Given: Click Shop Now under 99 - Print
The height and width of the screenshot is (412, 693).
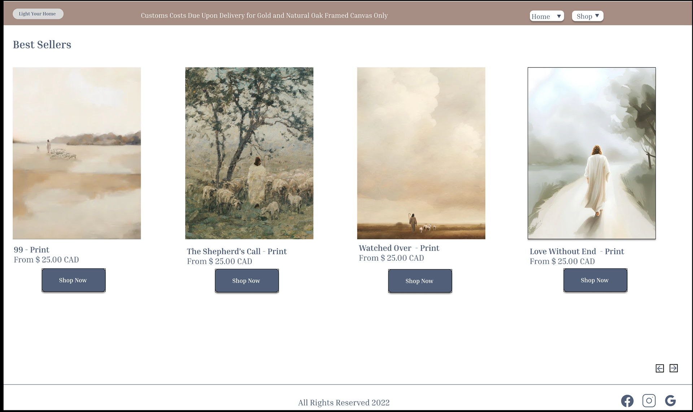Looking at the screenshot, I should click(x=74, y=280).
